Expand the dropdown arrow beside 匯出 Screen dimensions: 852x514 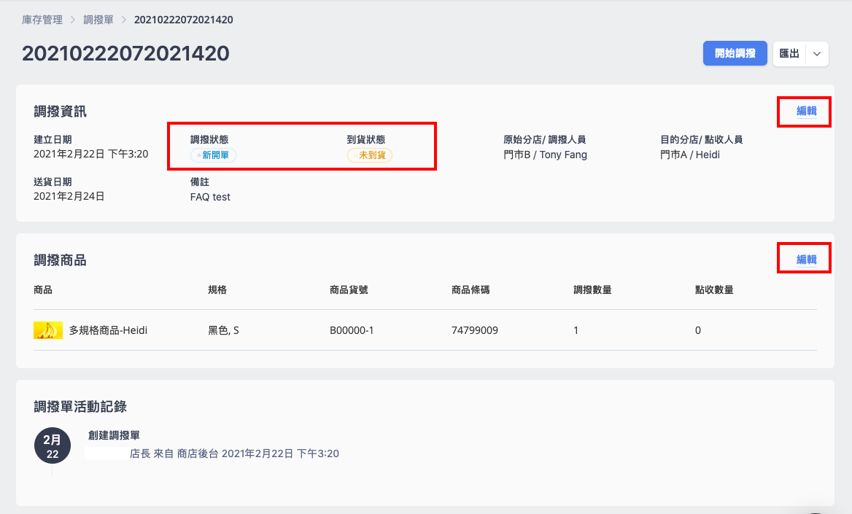(x=817, y=53)
